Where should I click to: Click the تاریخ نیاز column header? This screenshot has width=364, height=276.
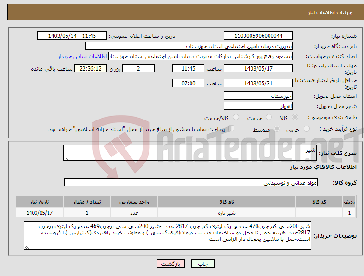[40, 202]
